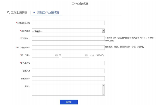This screenshot has height=109, width=161.
Task: Click the end date field after 至
Action: [73, 55]
